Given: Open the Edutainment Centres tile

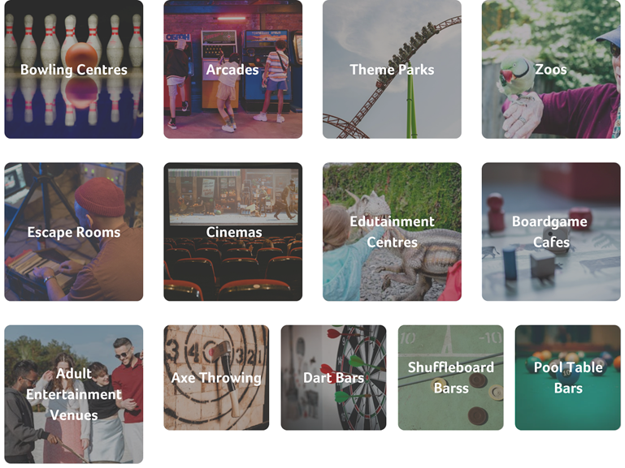Looking at the screenshot, I should click(392, 232).
